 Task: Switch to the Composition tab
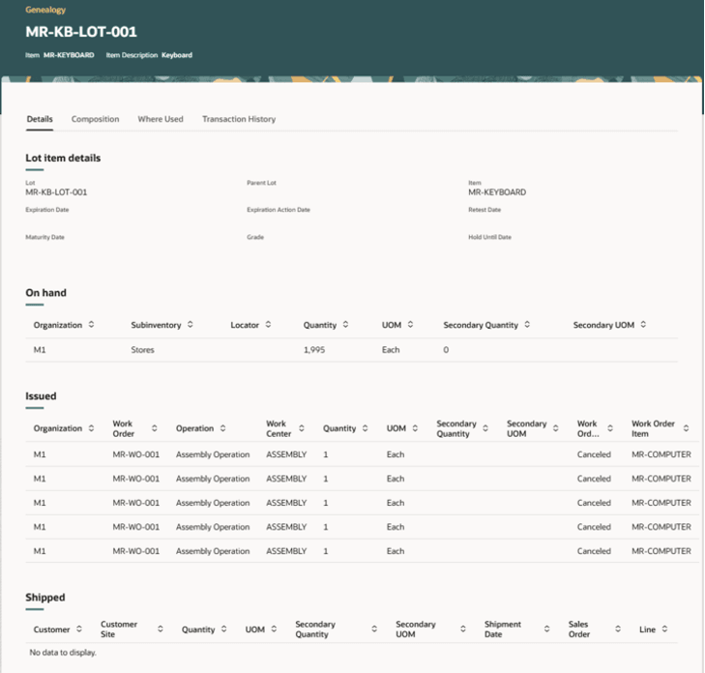96,119
